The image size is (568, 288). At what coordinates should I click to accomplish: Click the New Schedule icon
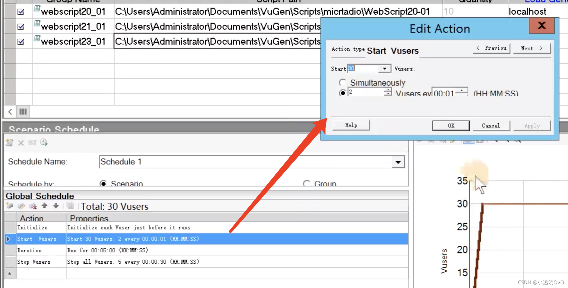(9, 142)
